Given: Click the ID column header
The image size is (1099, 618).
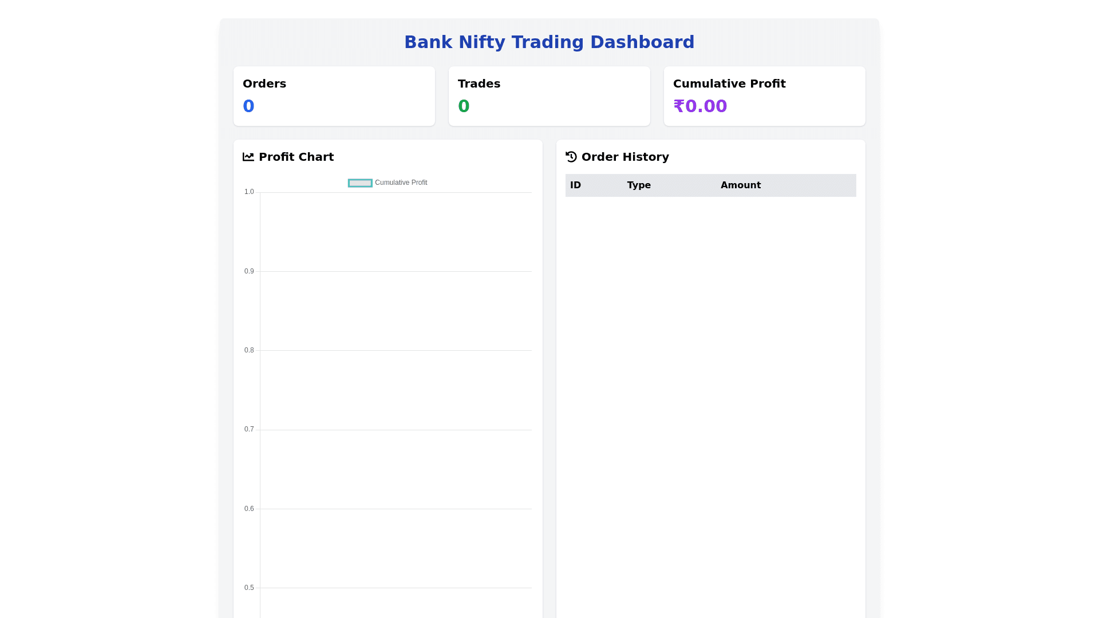Looking at the screenshot, I should 575,185.
